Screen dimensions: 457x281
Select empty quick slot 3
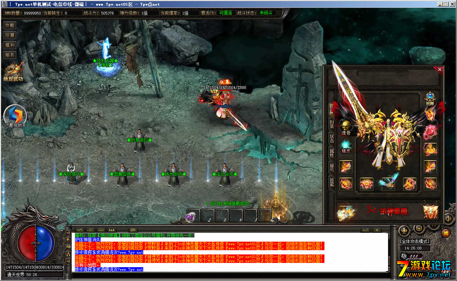point(222,215)
